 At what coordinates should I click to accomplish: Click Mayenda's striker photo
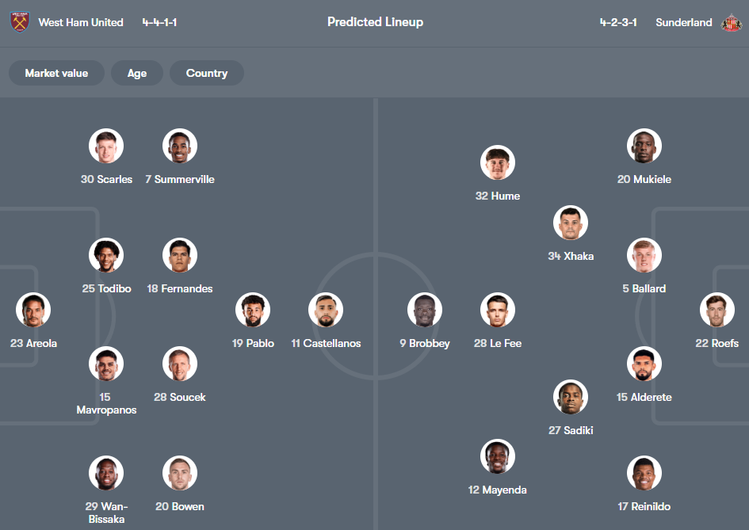(497, 456)
